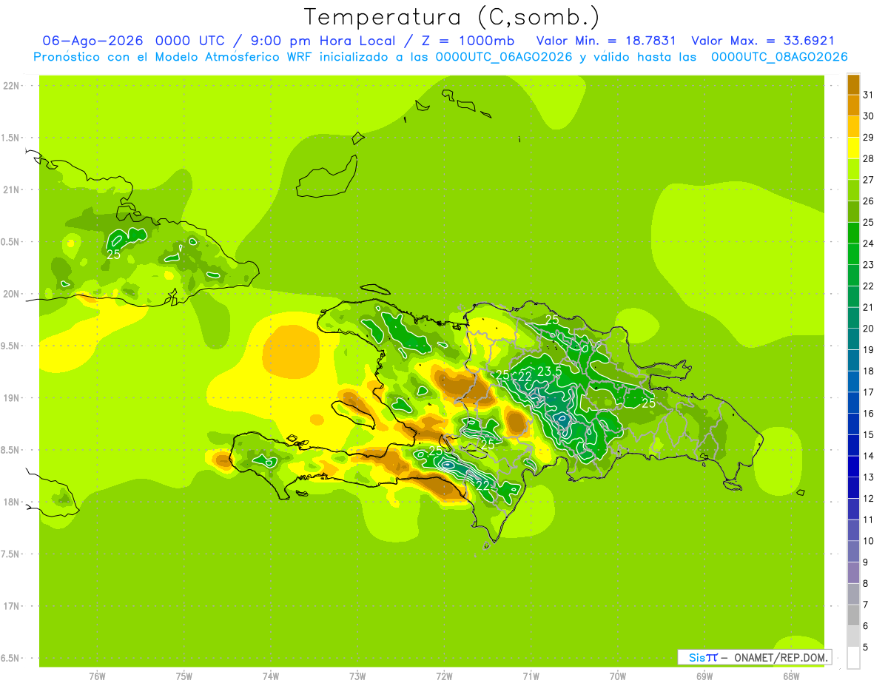Click legend value 18
Viewport: 888px width, 686px height.
[x=868, y=371]
